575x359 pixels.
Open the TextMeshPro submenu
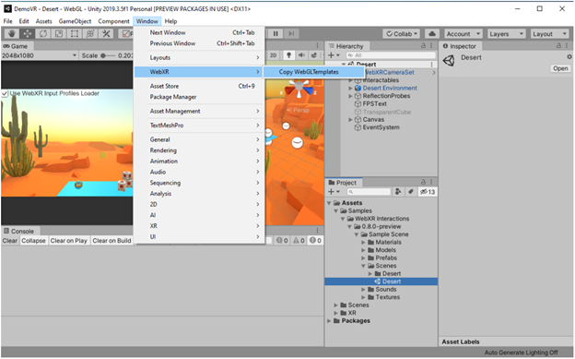(x=199, y=126)
